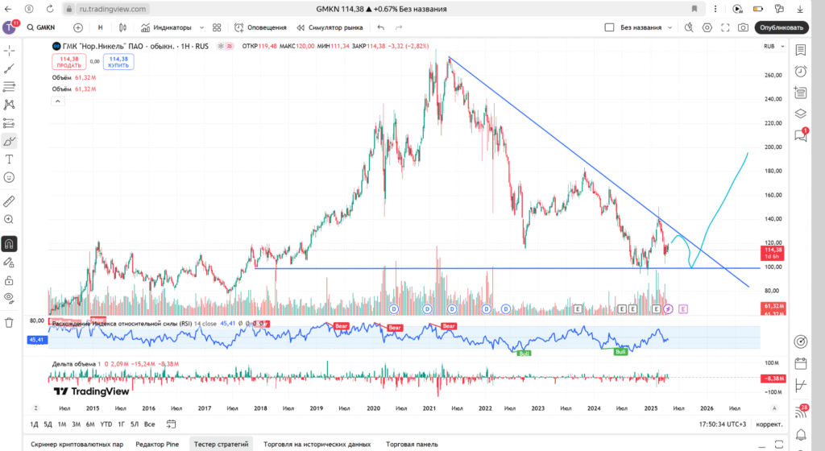This screenshot has width=825, height=451.
Task: Enter fullscreen chart mode
Action: click(725, 27)
